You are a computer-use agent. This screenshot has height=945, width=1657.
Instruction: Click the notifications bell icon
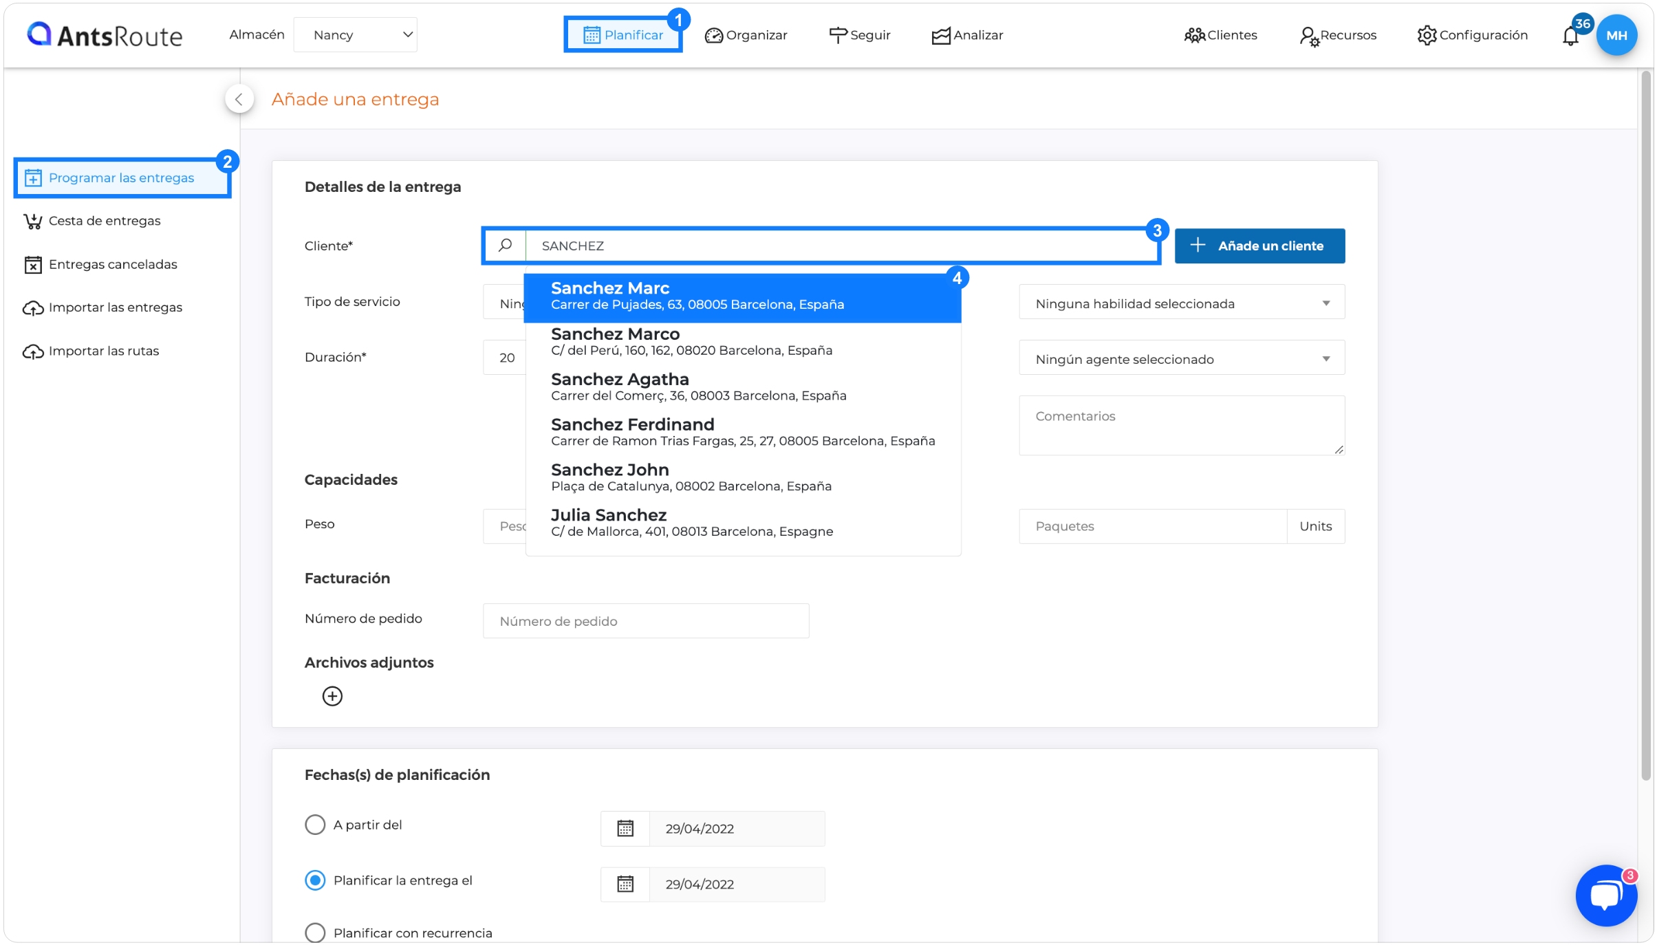tap(1570, 36)
